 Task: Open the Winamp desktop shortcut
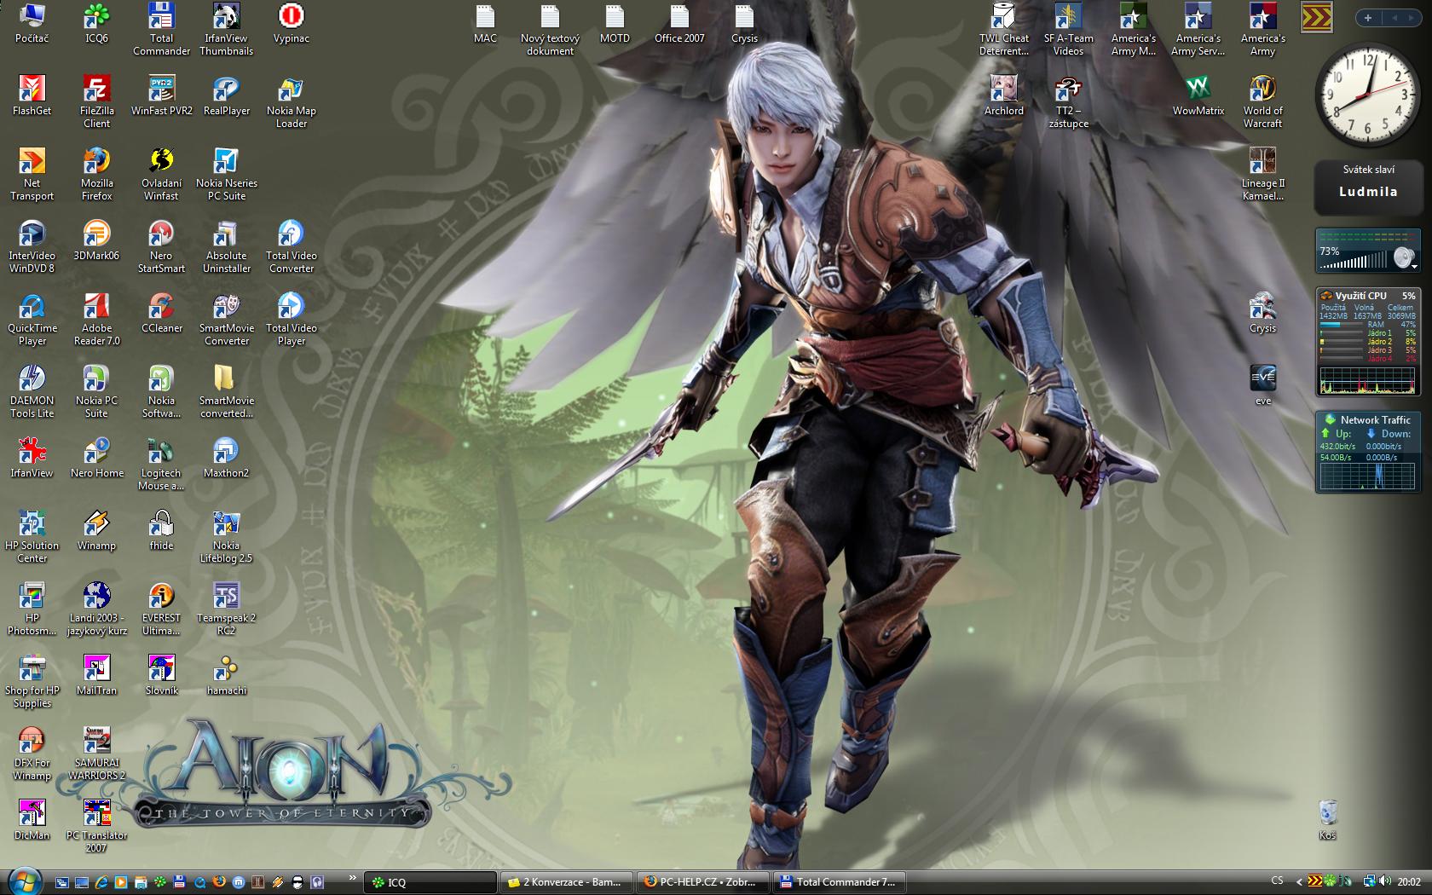(96, 524)
